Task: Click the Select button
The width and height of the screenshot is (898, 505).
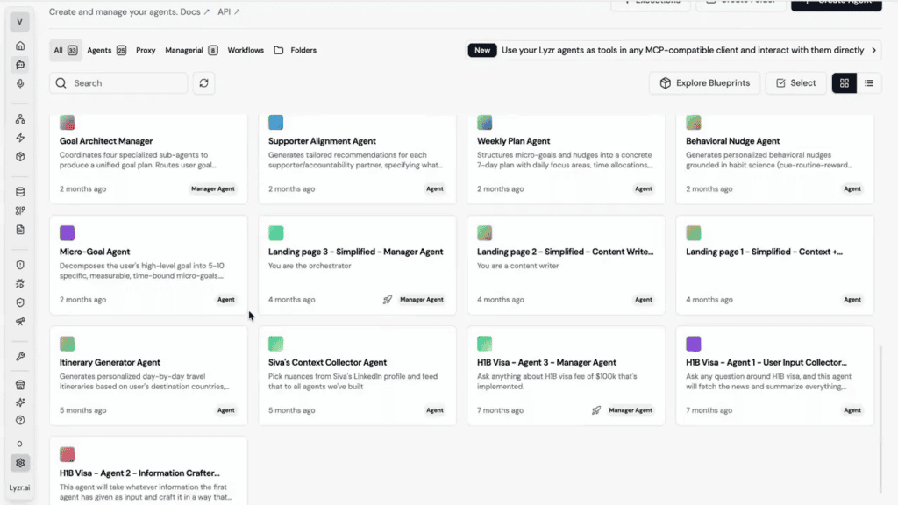Action: click(796, 83)
